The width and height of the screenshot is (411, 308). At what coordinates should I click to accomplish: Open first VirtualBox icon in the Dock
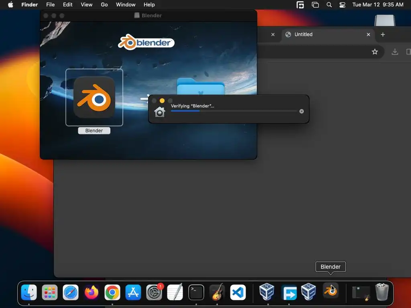[x=267, y=292]
